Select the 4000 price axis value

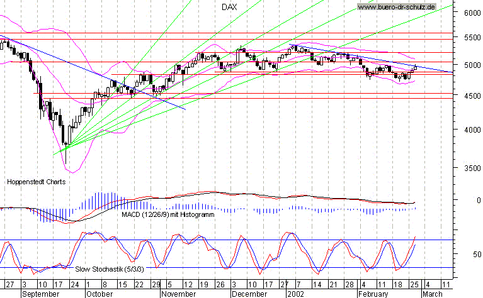click(x=472, y=130)
